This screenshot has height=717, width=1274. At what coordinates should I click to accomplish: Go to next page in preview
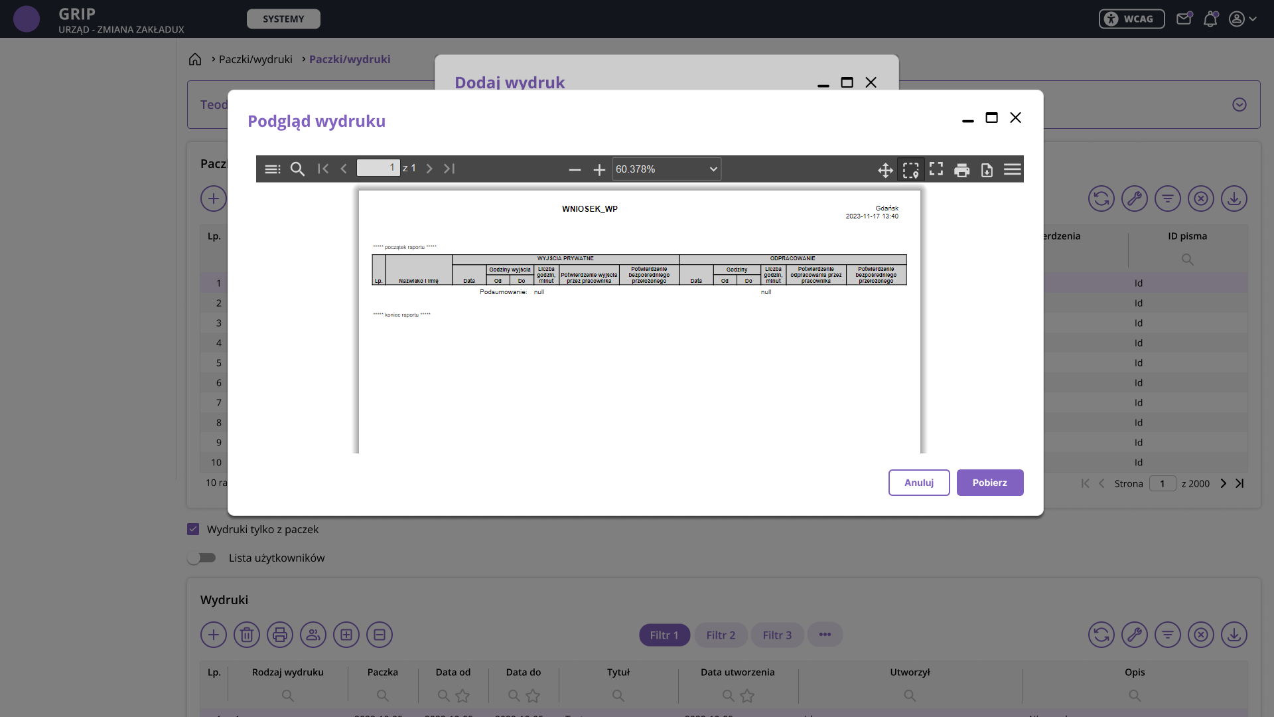[x=429, y=169]
